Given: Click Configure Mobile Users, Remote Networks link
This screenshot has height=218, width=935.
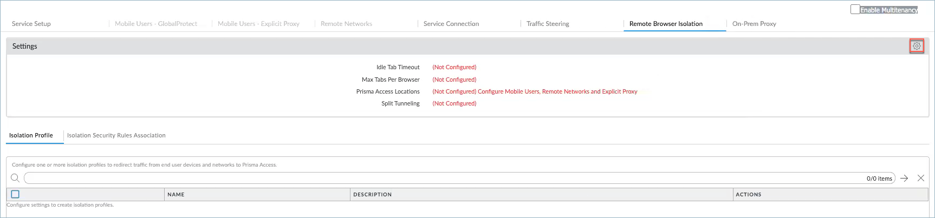Looking at the screenshot, I should (x=557, y=91).
